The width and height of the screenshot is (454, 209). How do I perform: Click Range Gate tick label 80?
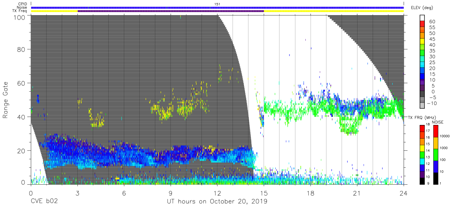(21, 49)
